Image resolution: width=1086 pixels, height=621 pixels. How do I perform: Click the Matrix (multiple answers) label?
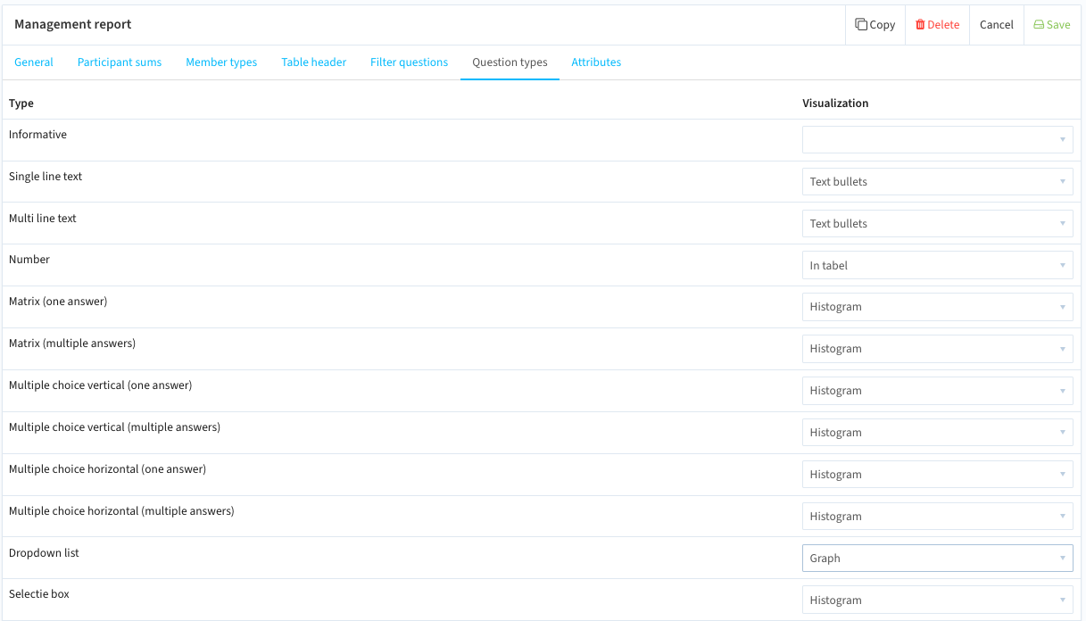click(x=72, y=344)
